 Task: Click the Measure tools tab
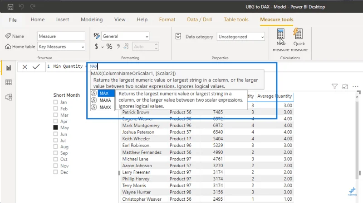click(277, 19)
